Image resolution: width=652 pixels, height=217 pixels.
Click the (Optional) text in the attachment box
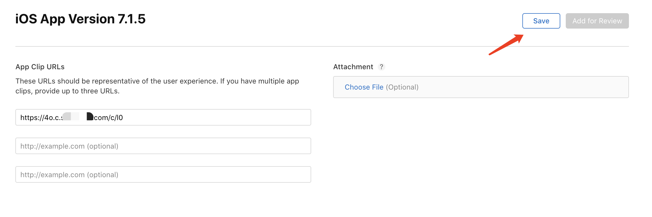(x=402, y=87)
